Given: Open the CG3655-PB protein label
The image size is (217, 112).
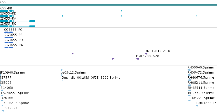Looking at the screenshot, I should [14, 35].
